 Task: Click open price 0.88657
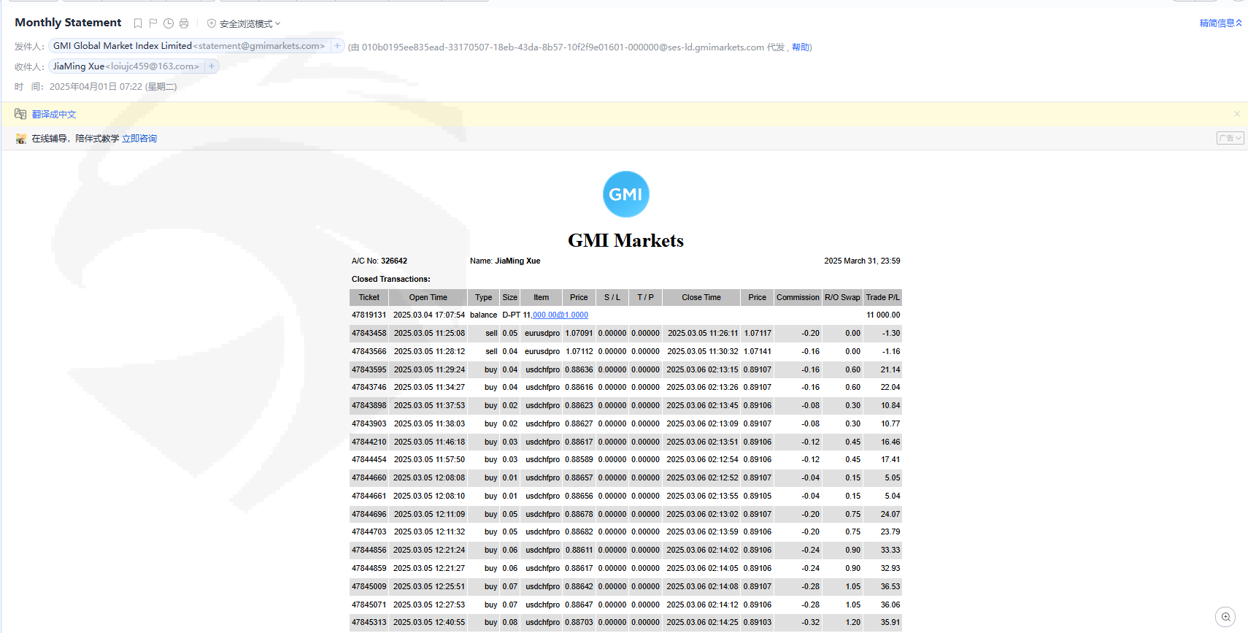[579, 478]
